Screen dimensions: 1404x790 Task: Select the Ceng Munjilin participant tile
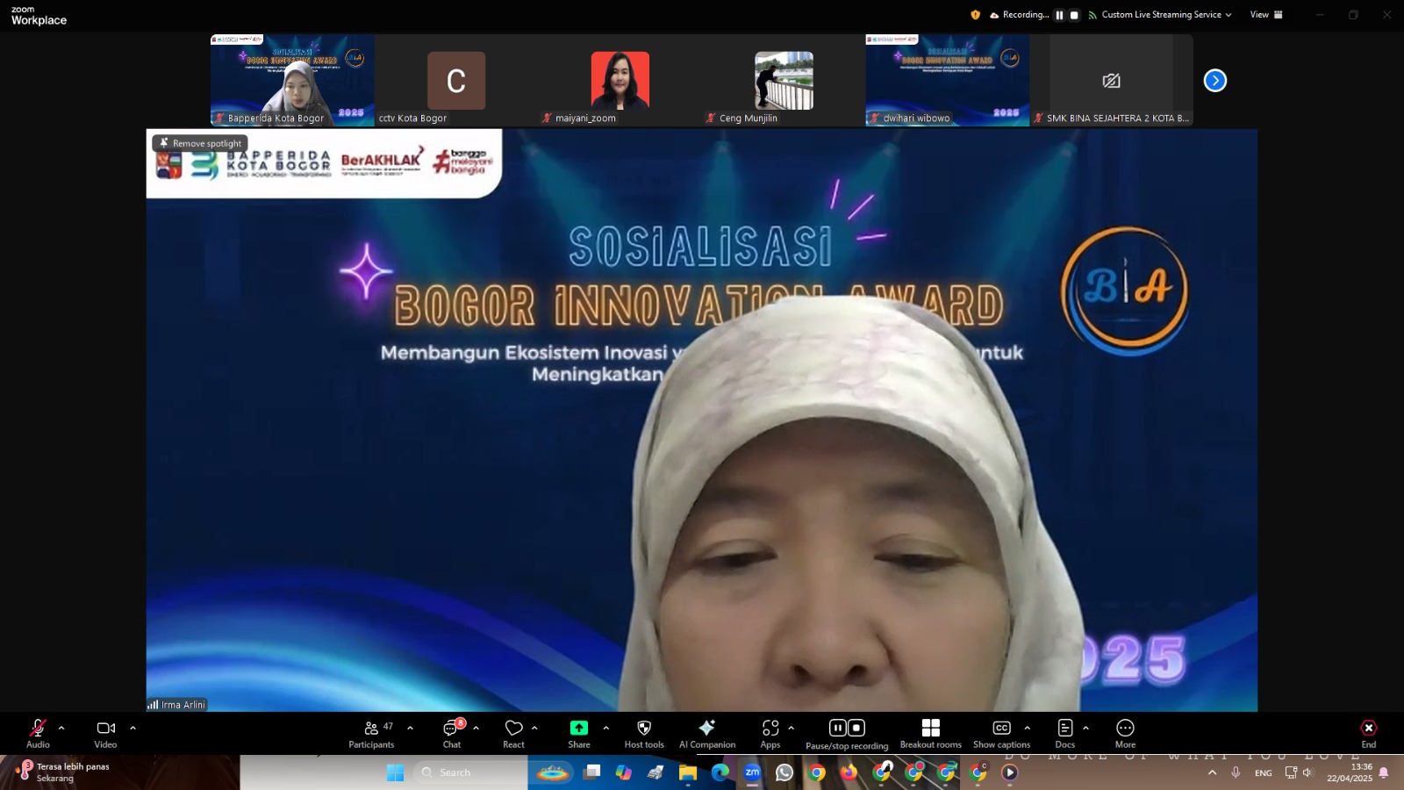pyautogui.click(x=784, y=80)
